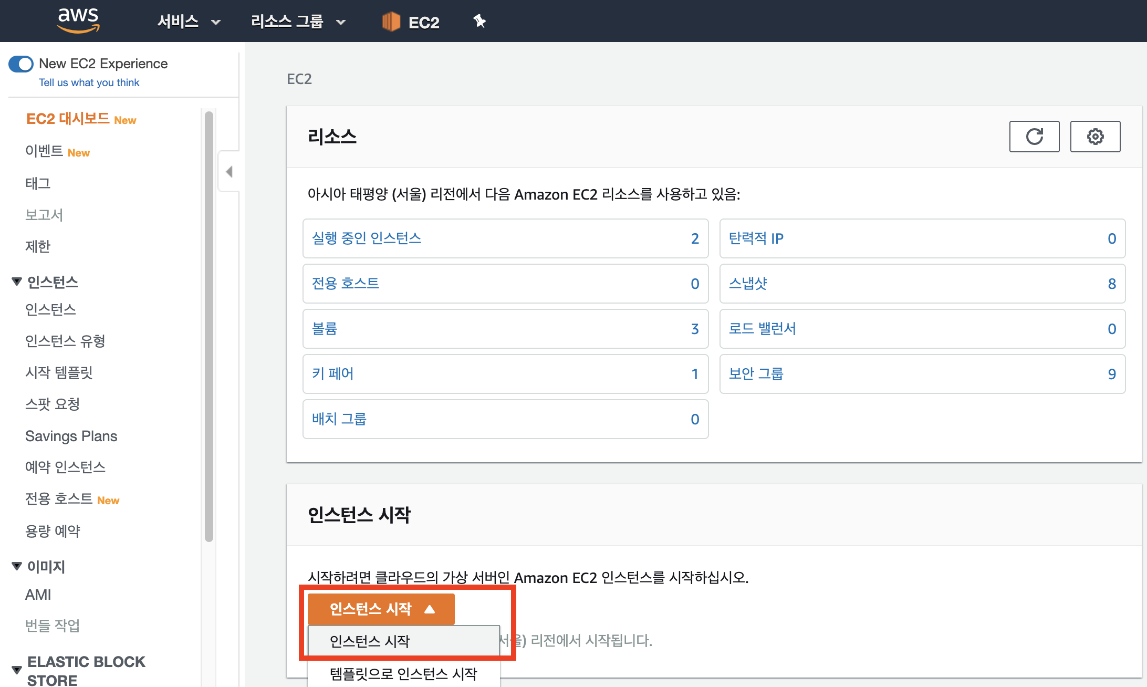Image resolution: width=1147 pixels, height=687 pixels.
Task: Click the AWS logo
Action: 78,20
